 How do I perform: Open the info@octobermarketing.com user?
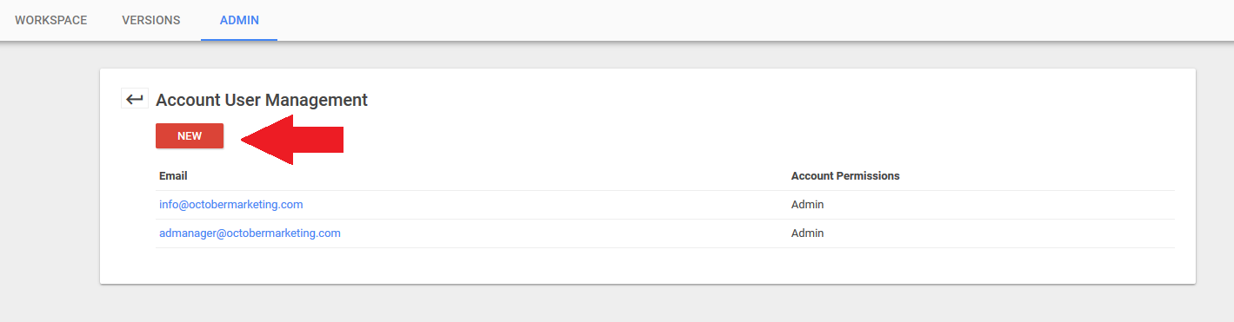pyautogui.click(x=230, y=205)
